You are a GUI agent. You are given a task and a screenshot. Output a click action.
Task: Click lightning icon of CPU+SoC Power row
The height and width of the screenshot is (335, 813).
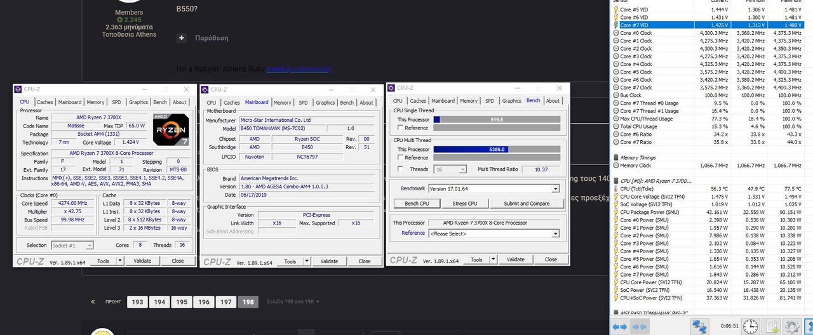pyautogui.click(x=615, y=298)
